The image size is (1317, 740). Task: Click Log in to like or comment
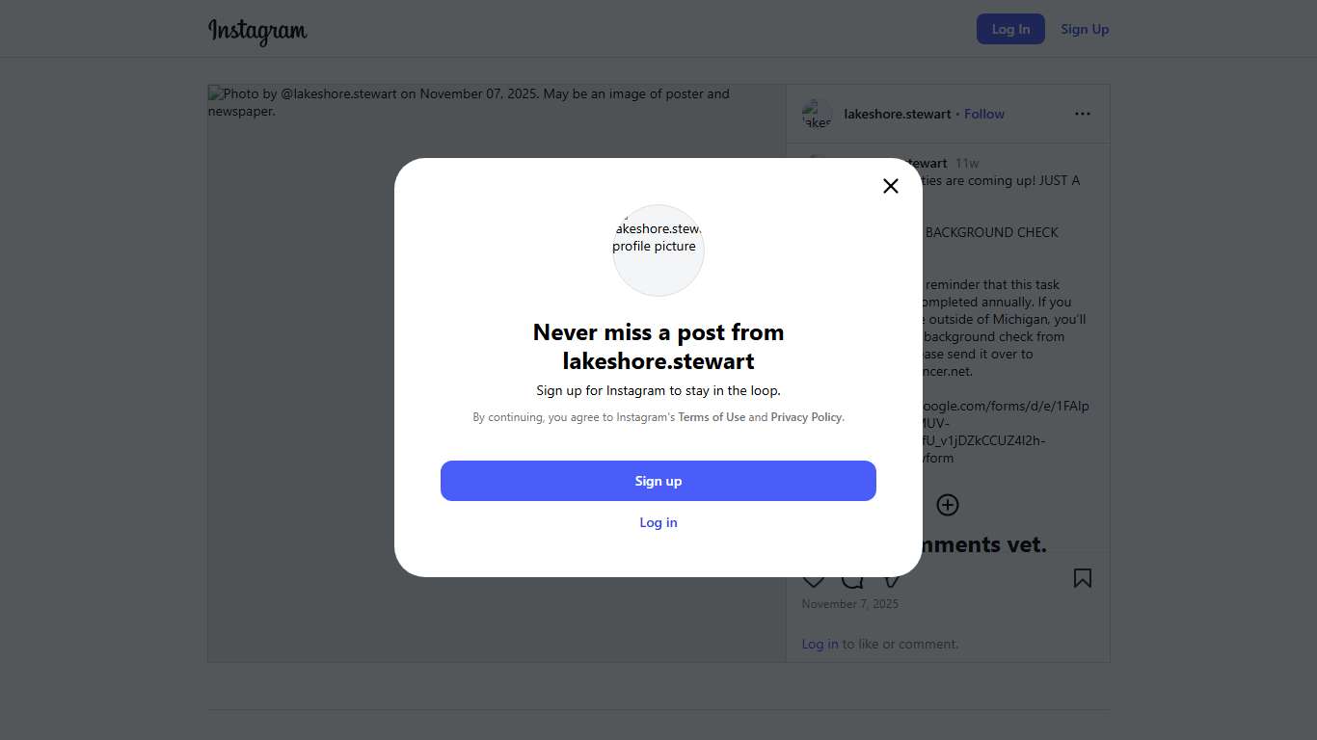pos(820,644)
